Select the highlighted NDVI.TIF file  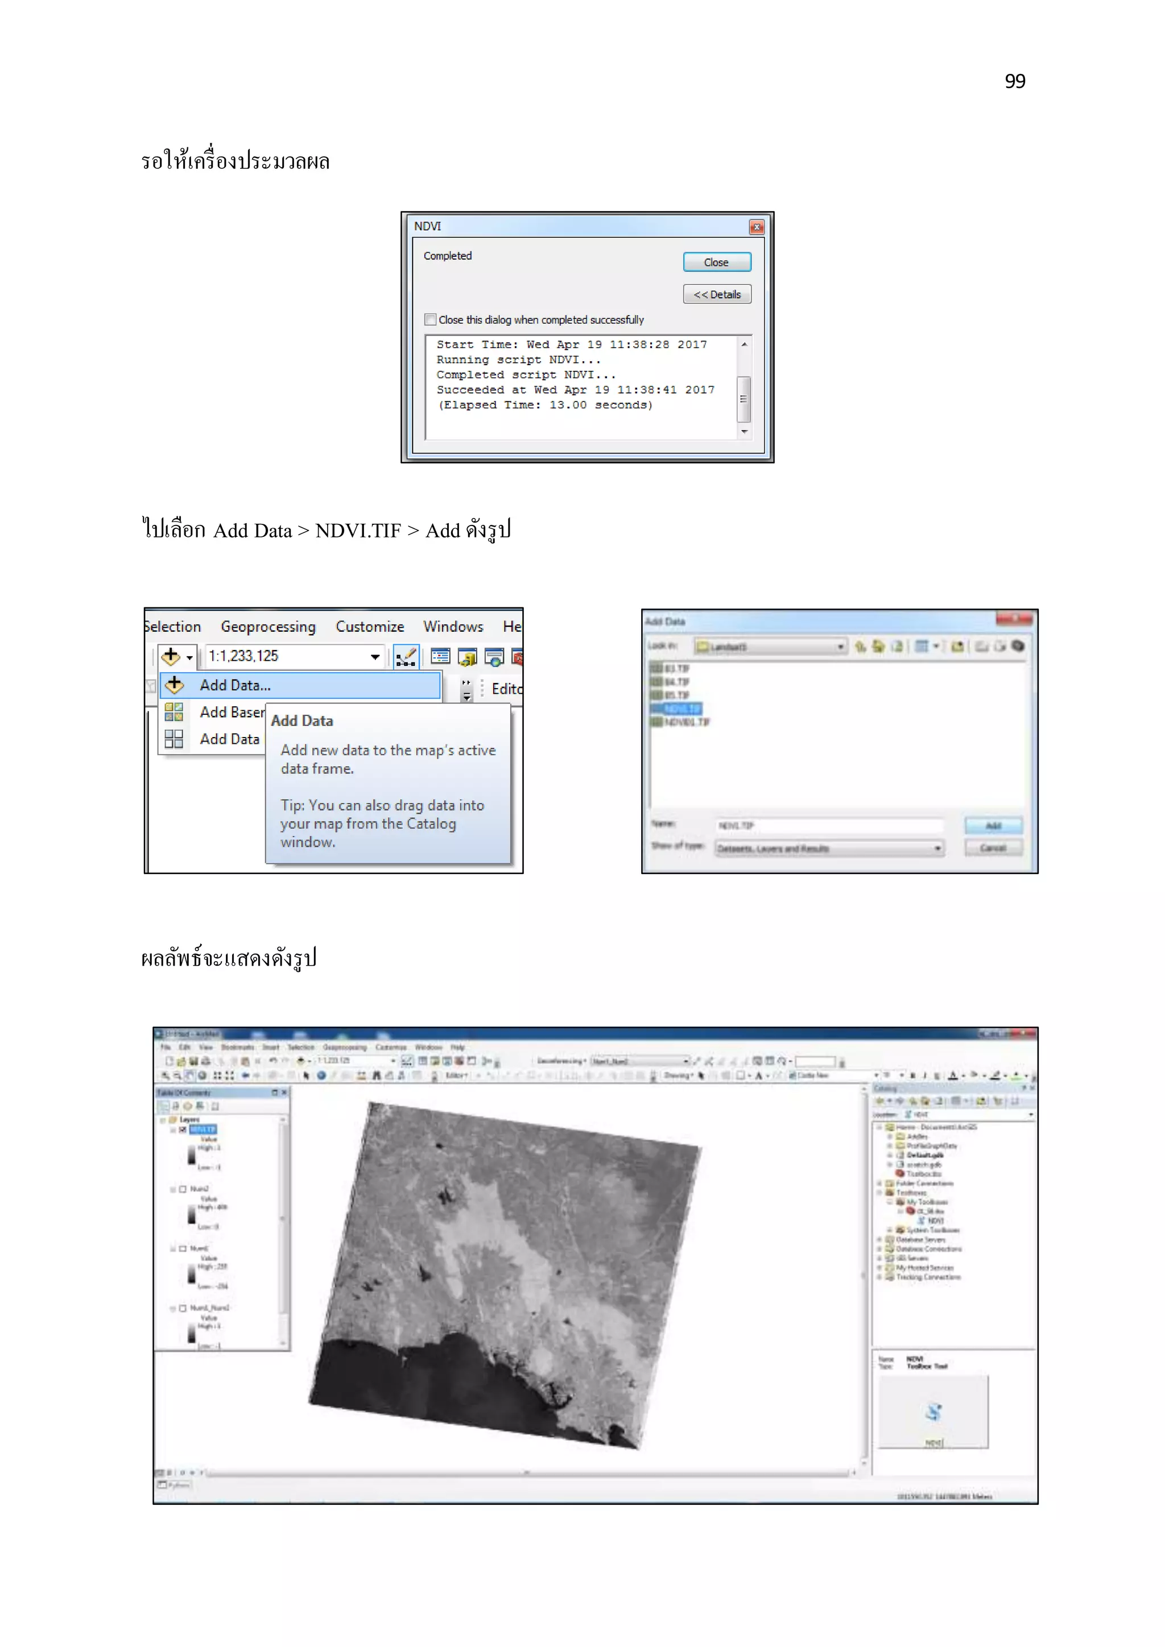(676, 709)
